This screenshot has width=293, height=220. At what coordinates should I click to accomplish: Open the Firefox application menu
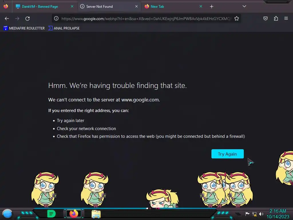(286, 18)
